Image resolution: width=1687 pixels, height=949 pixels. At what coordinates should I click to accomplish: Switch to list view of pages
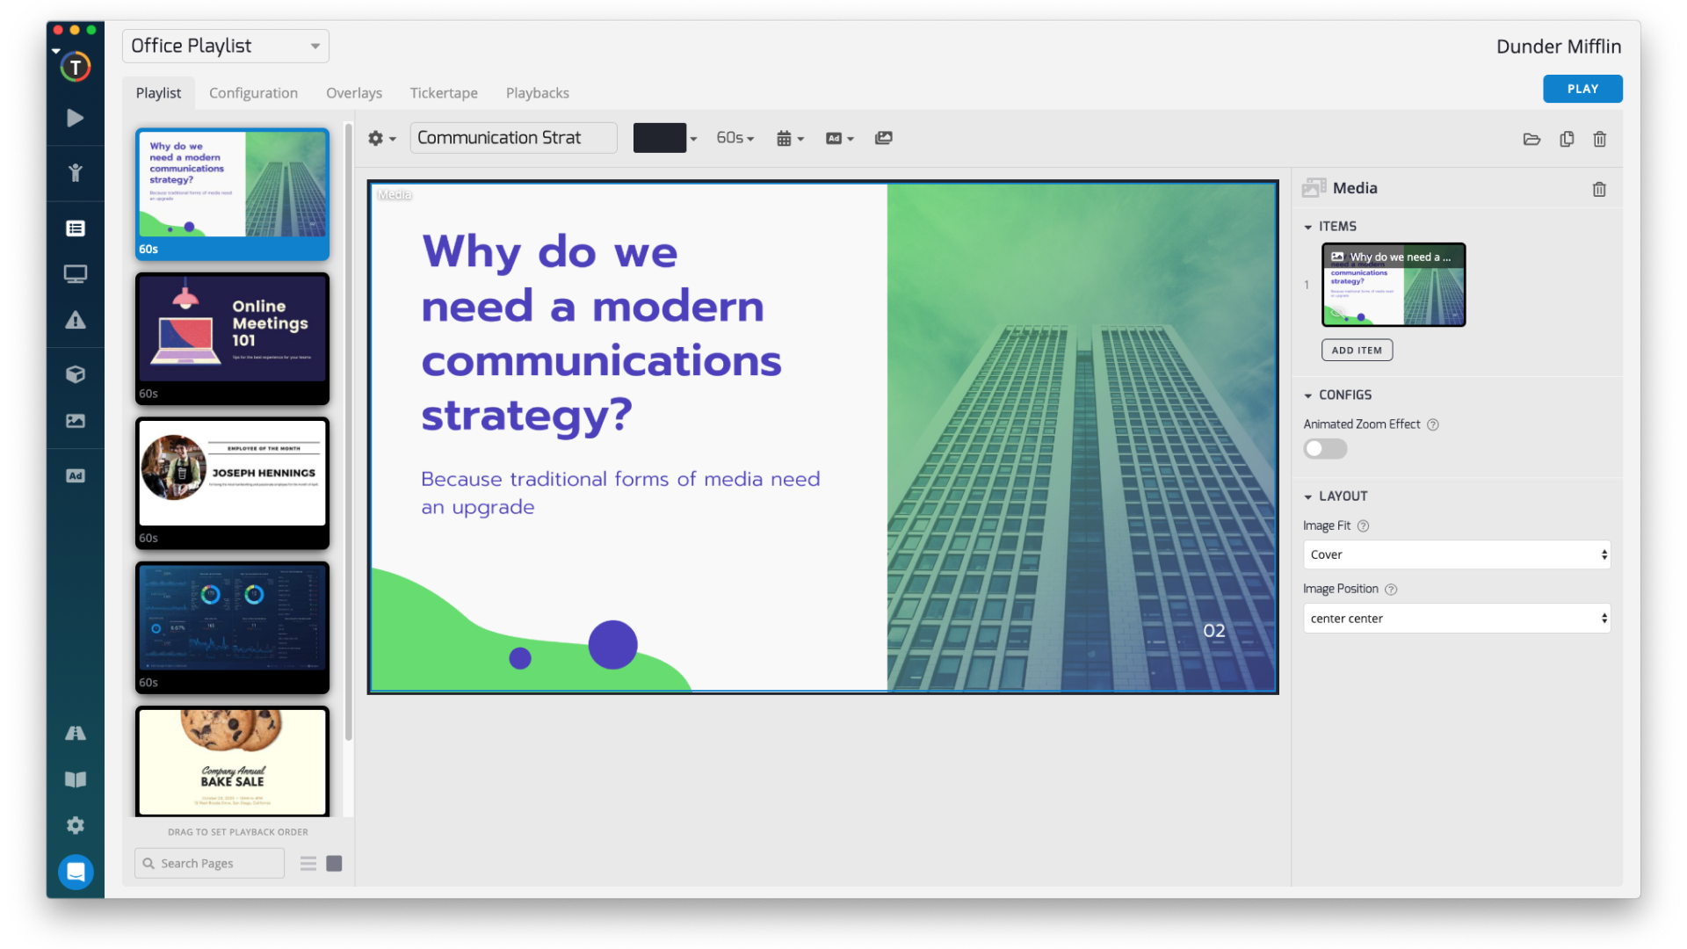click(x=308, y=864)
